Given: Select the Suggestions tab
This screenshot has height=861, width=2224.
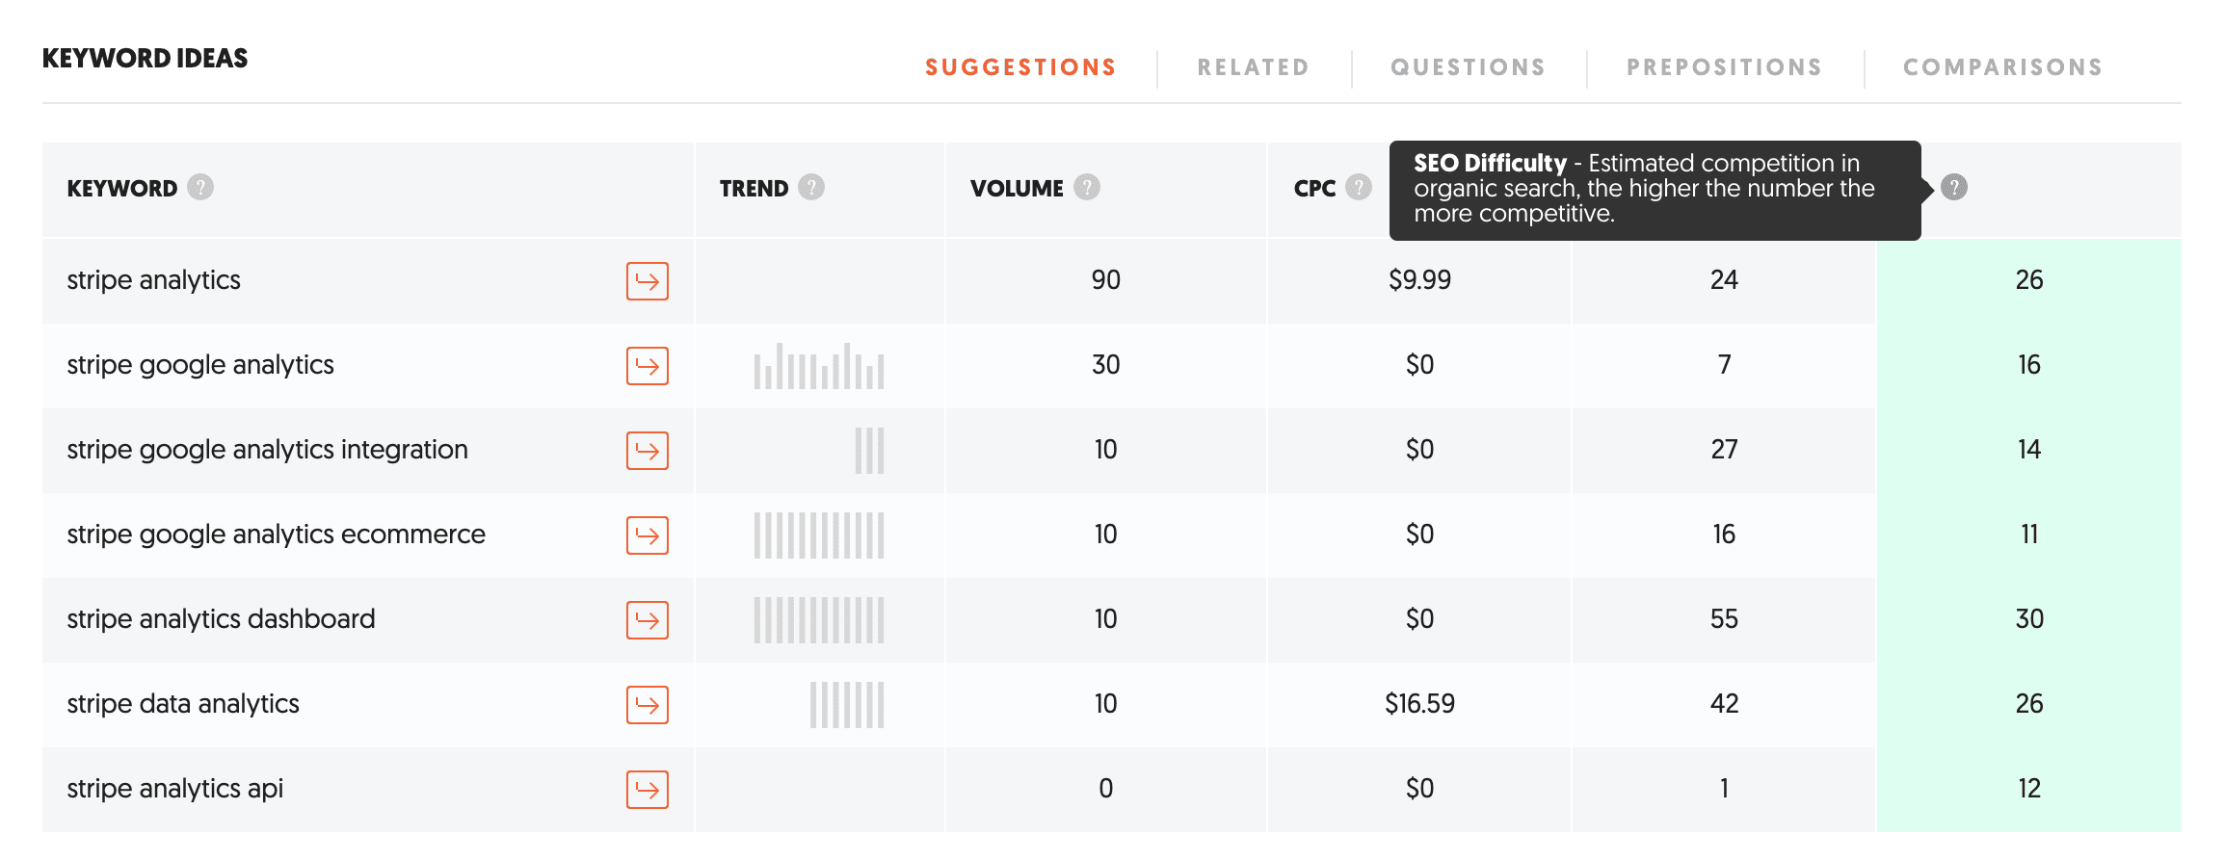Looking at the screenshot, I should click(x=1020, y=67).
